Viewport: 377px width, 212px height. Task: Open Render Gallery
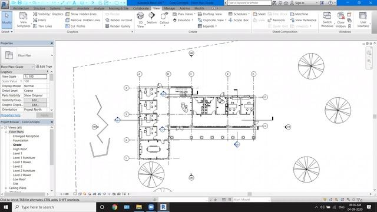pyautogui.click(x=118, y=26)
